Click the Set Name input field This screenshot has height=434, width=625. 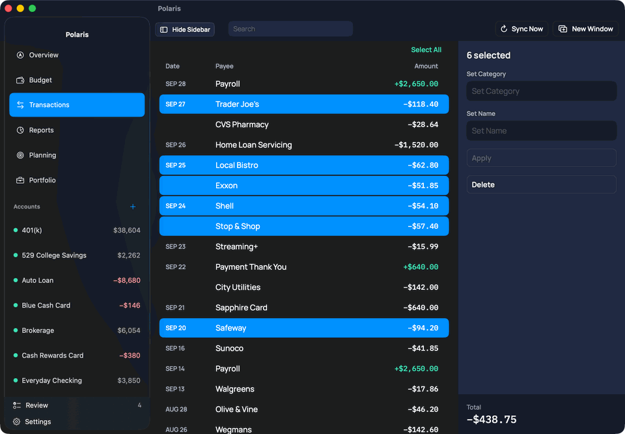tap(541, 130)
